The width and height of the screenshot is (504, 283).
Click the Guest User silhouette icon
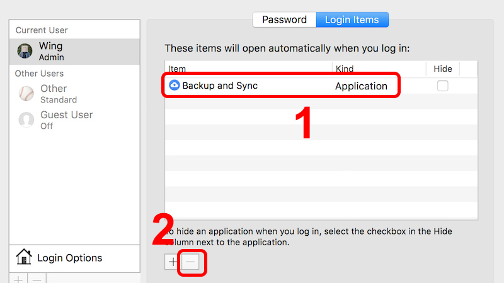(x=26, y=119)
